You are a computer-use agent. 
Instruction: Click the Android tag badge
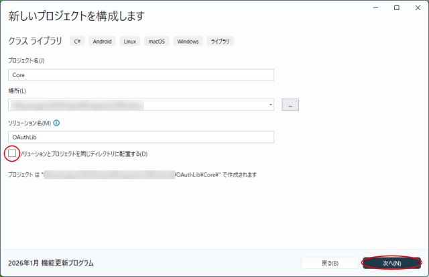[x=103, y=42]
